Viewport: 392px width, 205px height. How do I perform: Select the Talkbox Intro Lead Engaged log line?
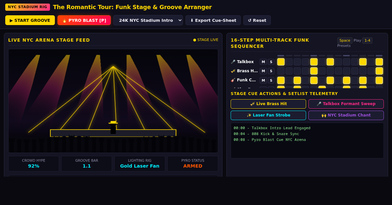(x=272, y=128)
